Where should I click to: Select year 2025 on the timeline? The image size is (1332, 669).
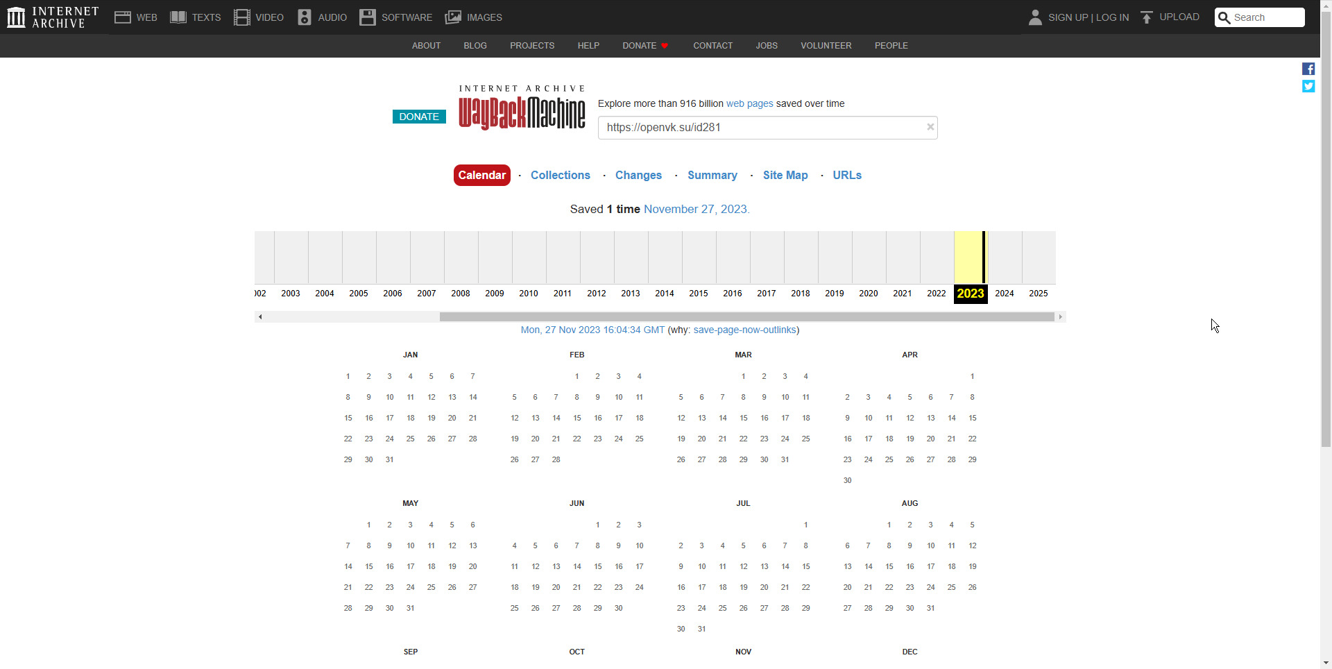(x=1039, y=294)
